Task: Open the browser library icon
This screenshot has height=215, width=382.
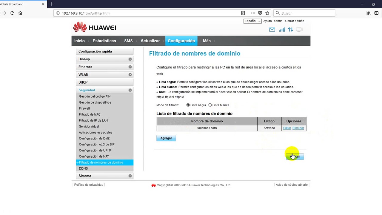Action: pos(369,13)
